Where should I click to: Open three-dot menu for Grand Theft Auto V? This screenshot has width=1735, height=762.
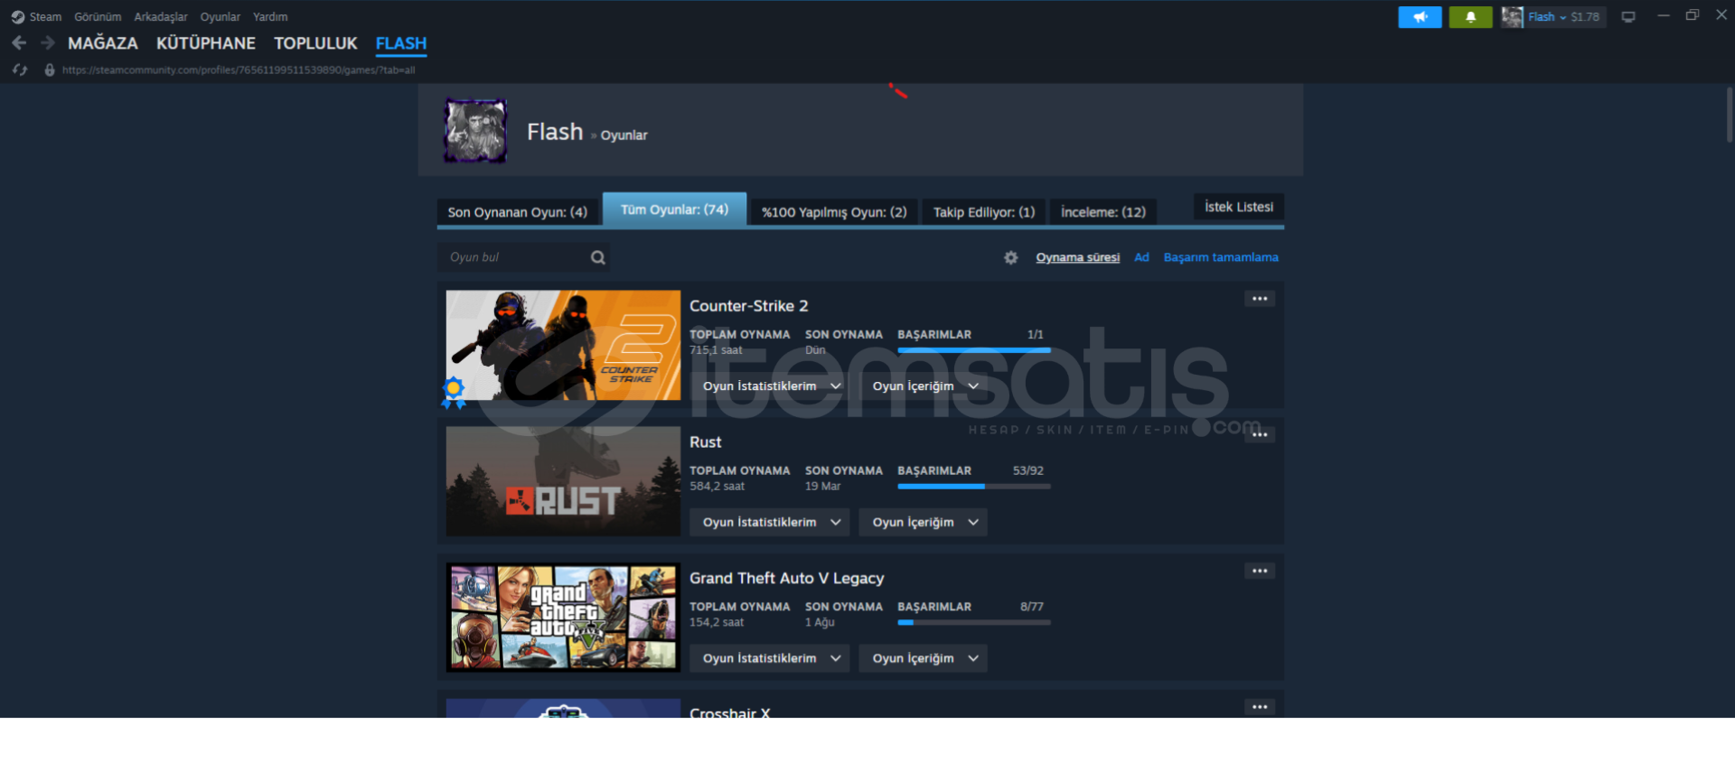(x=1260, y=571)
